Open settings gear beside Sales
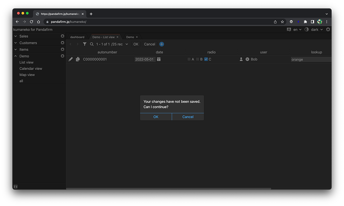 coord(62,36)
